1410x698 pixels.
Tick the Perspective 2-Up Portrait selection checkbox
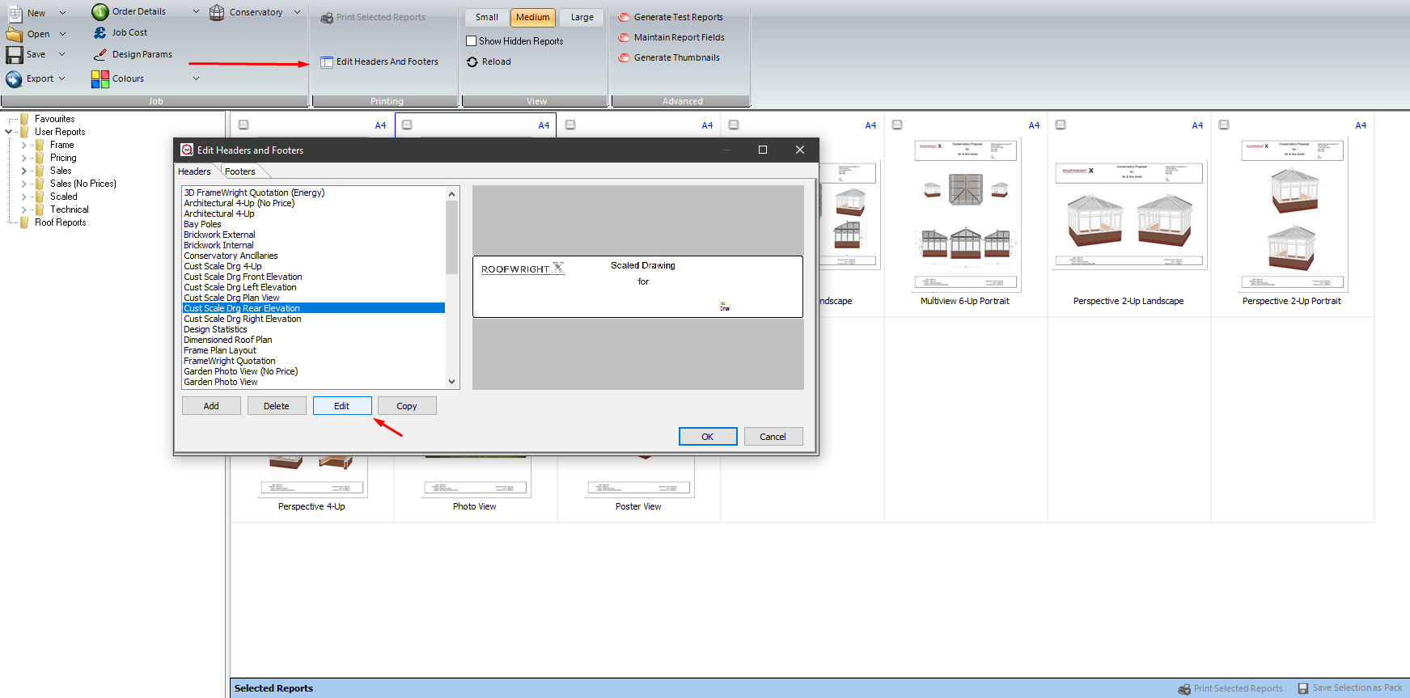coord(1224,125)
